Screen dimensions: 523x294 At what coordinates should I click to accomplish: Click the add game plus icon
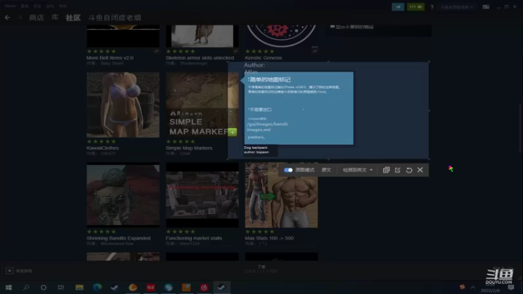[9, 270]
